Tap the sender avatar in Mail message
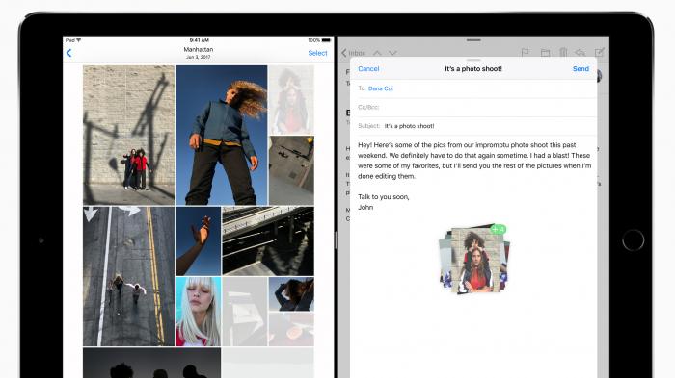The width and height of the screenshot is (675, 378). point(599,76)
